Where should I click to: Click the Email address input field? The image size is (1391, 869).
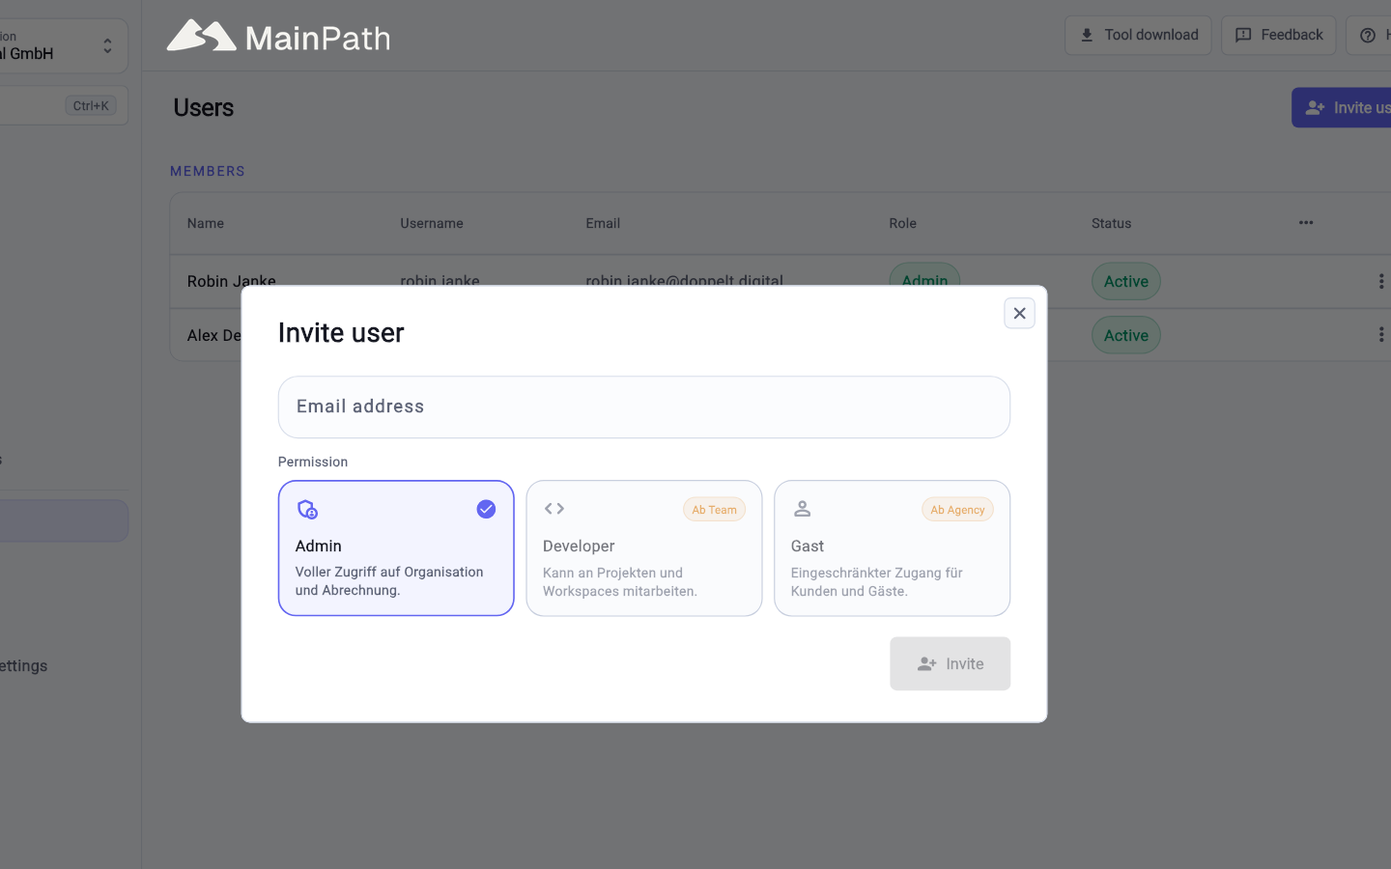click(x=643, y=406)
